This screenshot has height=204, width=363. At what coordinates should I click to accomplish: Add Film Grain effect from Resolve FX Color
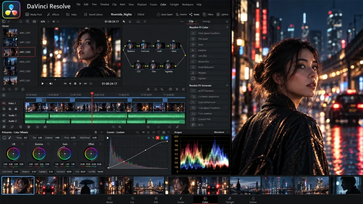point(209,39)
